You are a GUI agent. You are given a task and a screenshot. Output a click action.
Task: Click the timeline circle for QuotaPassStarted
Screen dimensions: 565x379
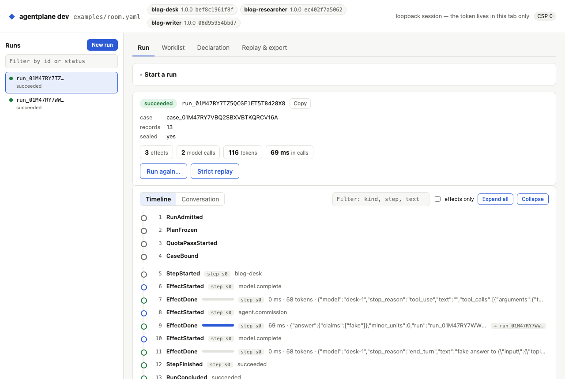[144, 244]
